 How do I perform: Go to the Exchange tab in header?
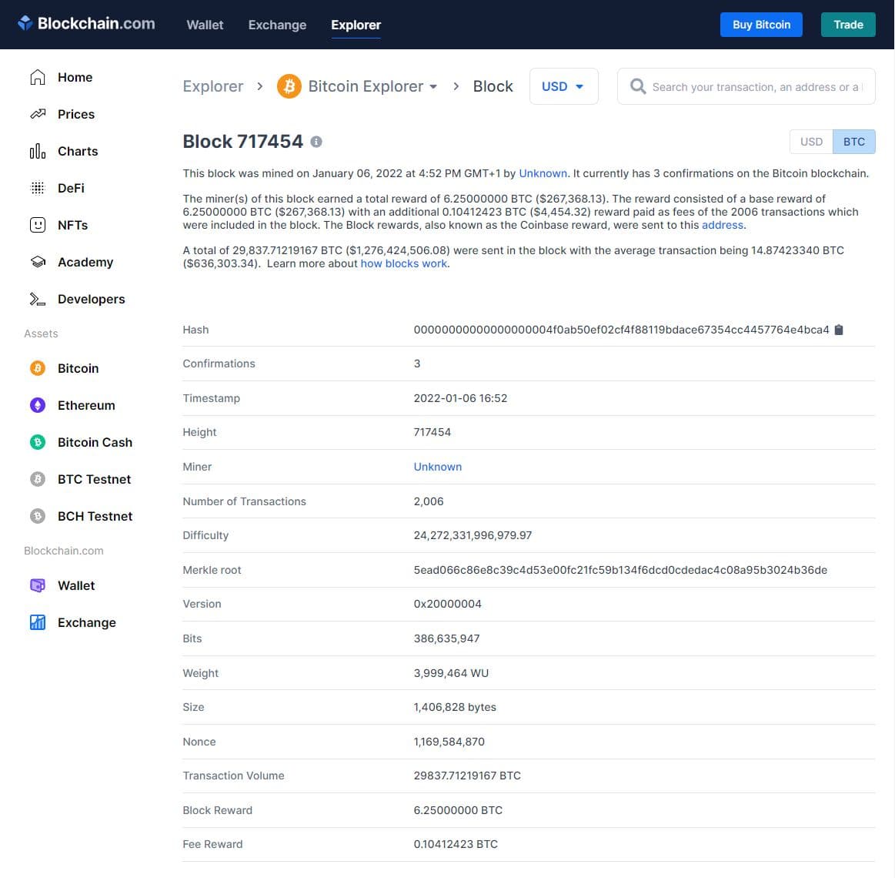click(277, 25)
